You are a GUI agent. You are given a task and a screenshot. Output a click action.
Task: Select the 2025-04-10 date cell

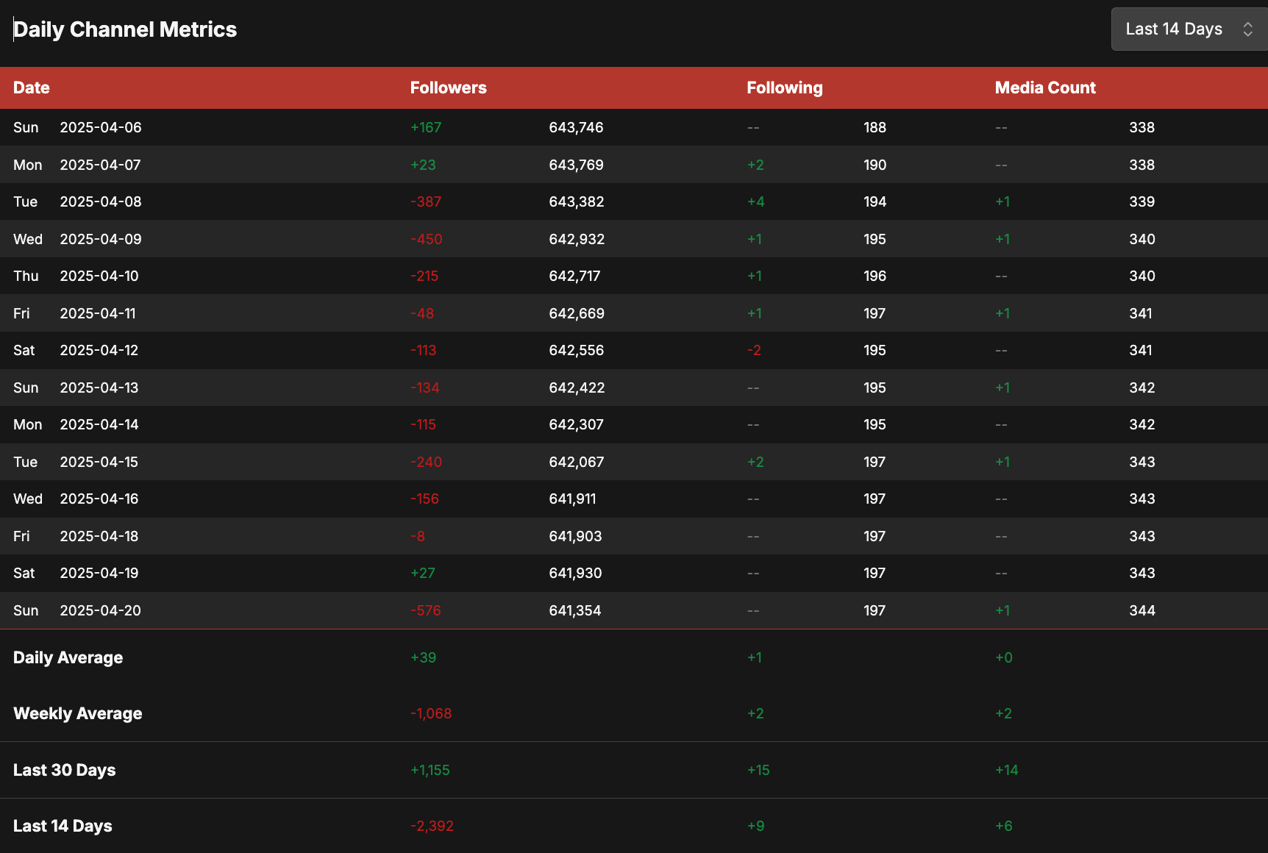[99, 276]
